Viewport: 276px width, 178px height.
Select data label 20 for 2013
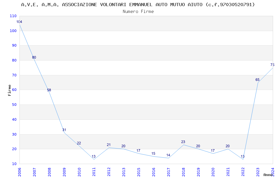pos(123,146)
